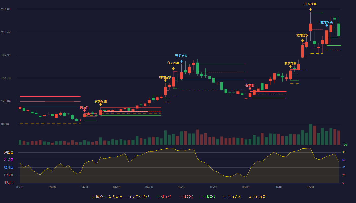Screen dimensions: 356x203
Task: Click the 幼龙嬉水 label below 213.47
Action: click(x=302, y=35)
